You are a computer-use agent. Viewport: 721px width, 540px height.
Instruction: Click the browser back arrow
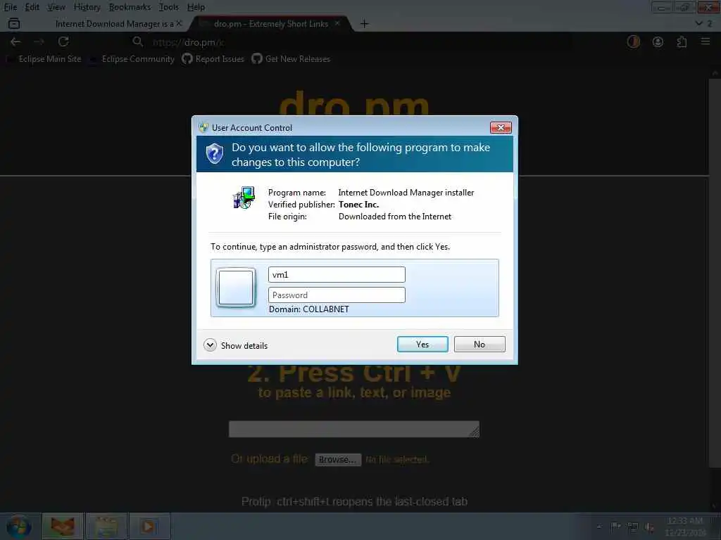[15, 41]
